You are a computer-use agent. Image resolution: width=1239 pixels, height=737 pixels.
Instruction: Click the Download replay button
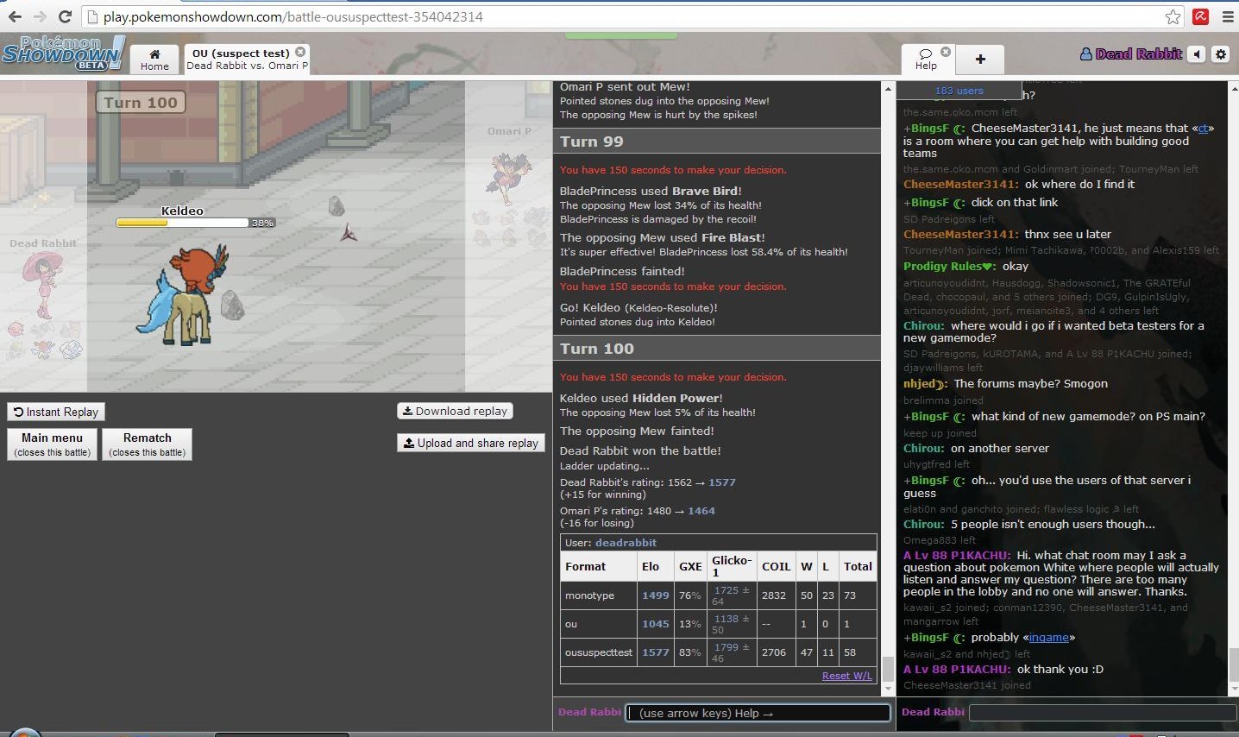coord(455,411)
